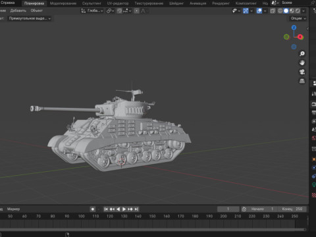Click the green Y axis gizmo ball
Viewport: 316px width, 237px height.
[x=286, y=37]
